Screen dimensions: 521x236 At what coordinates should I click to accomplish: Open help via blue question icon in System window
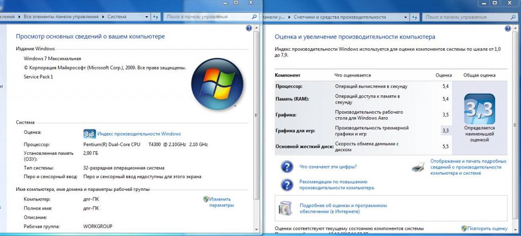249,29
